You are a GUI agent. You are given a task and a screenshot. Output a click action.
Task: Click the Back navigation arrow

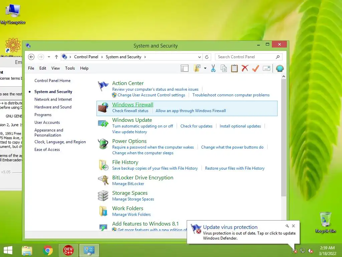[31, 57]
